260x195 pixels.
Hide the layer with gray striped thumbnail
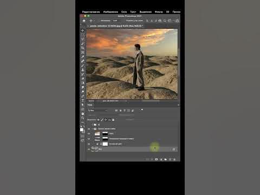tap(89, 139)
